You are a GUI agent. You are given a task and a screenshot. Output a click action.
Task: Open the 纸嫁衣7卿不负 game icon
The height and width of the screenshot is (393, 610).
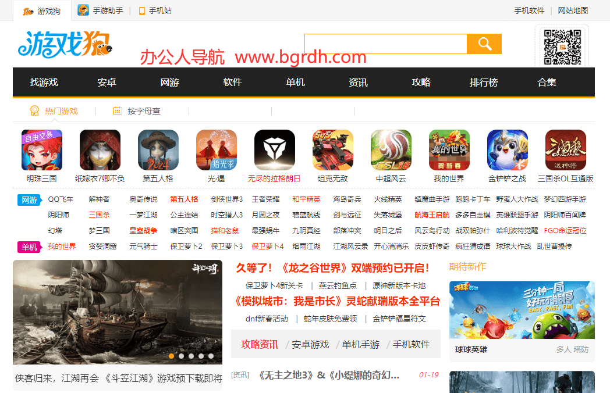pyautogui.click(x=100, y=150)
